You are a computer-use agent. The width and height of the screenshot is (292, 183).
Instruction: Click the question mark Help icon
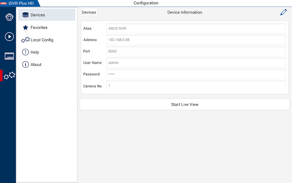pyautogui.click(x=25, y=52)
